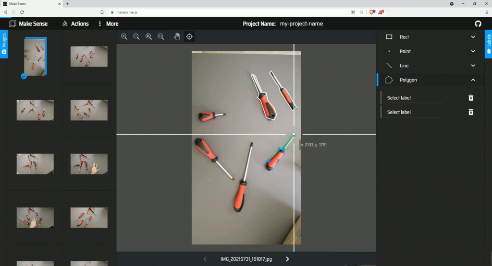
Task: Select third-row right thumbnail with hand
Action: (89, 164)
